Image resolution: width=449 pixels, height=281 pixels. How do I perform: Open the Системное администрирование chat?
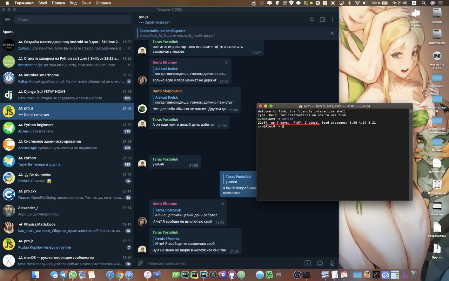coord(67,144)
